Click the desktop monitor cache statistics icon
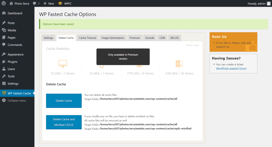 63,63
